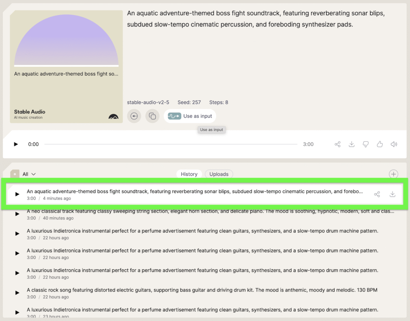Play the main track in the player bar

[16, 144]
